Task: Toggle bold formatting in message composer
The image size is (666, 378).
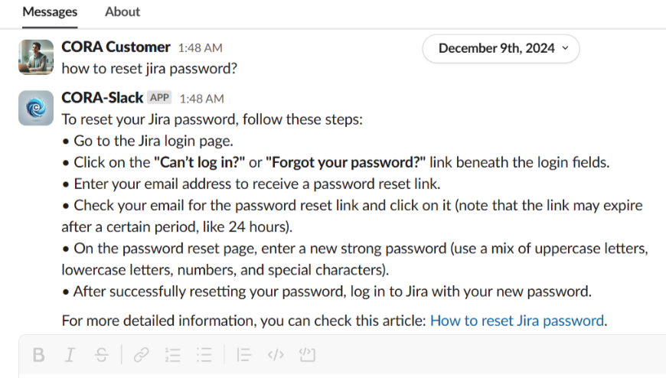Action: coord(39,355)
